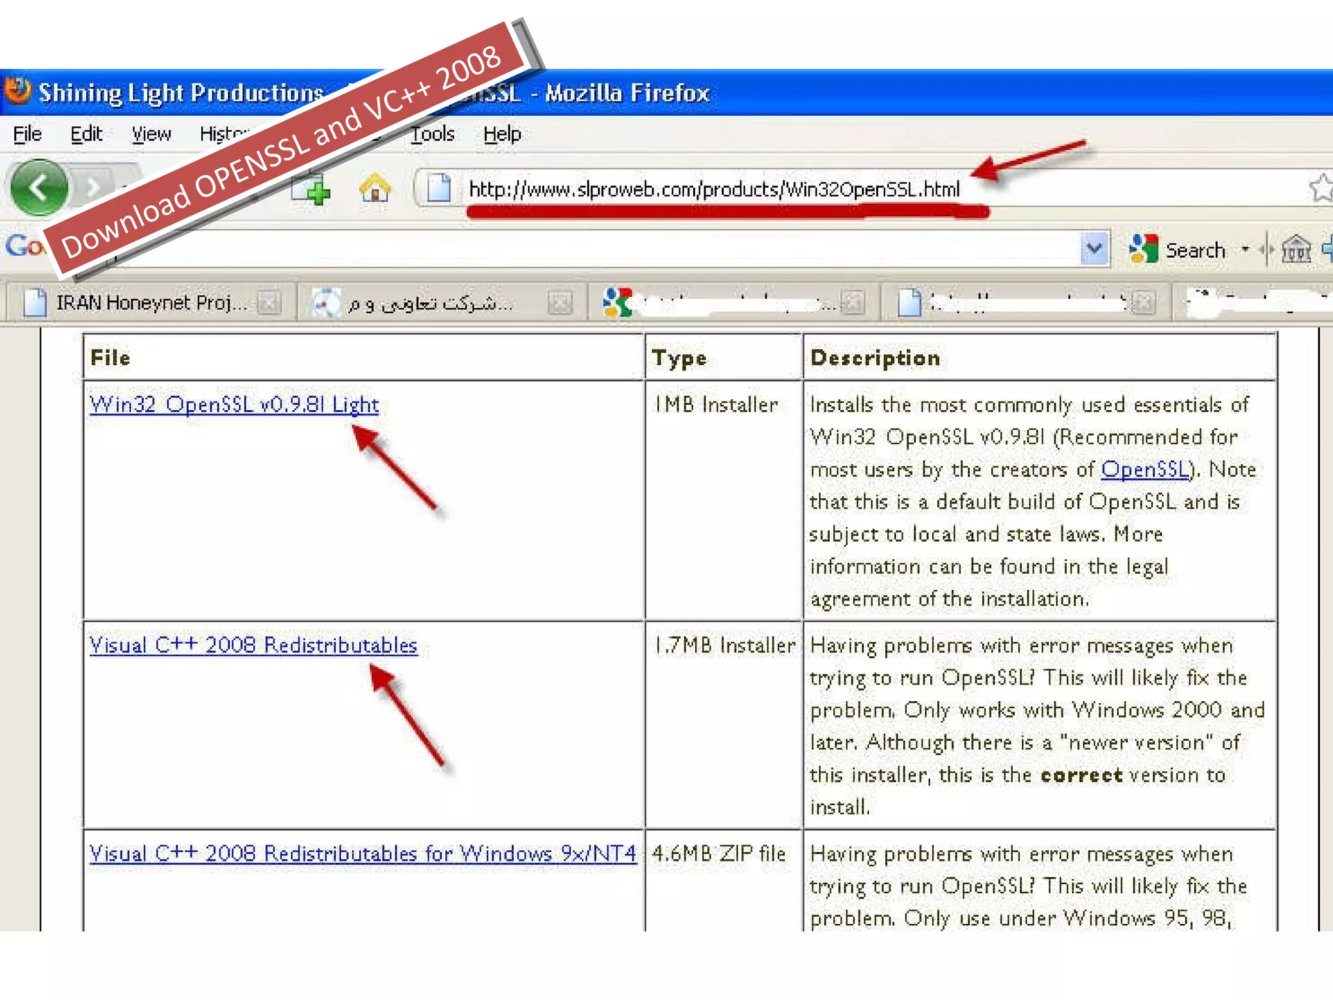Click the page icon in the address bar
This screenshot has height=1000, width=1333.
coord(439,189)
